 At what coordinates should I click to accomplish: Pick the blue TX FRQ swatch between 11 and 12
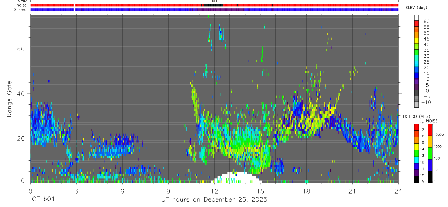[417, 166]
